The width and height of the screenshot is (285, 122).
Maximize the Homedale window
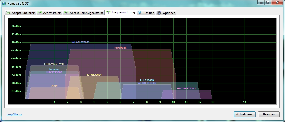click(268, 2)
